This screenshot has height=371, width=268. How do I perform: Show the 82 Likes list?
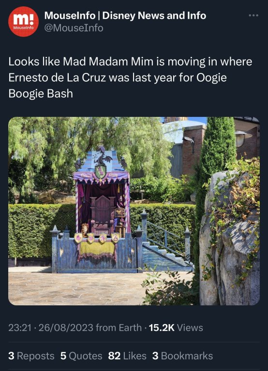pos(127,356)
